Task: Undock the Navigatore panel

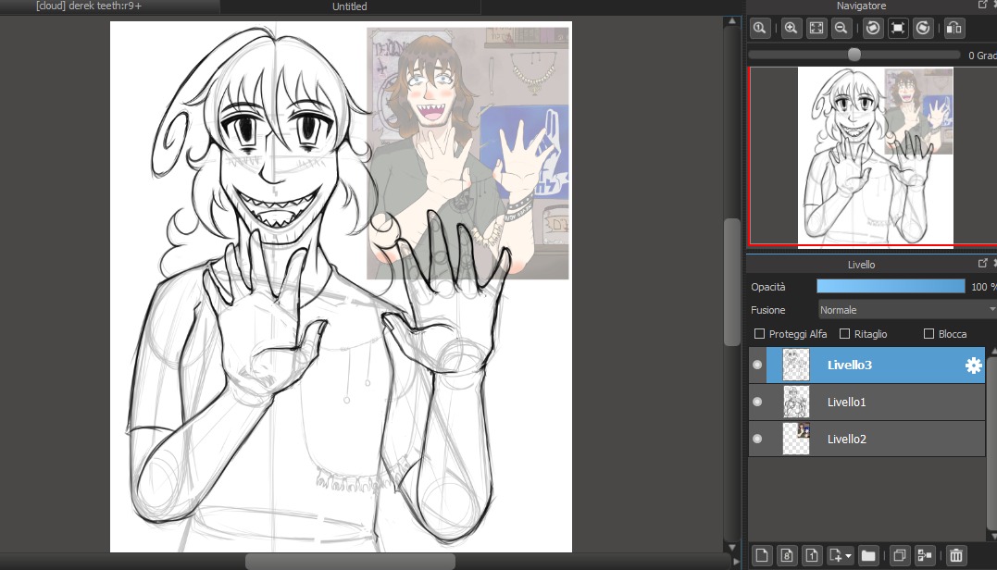Action: (x=982, y=5)
